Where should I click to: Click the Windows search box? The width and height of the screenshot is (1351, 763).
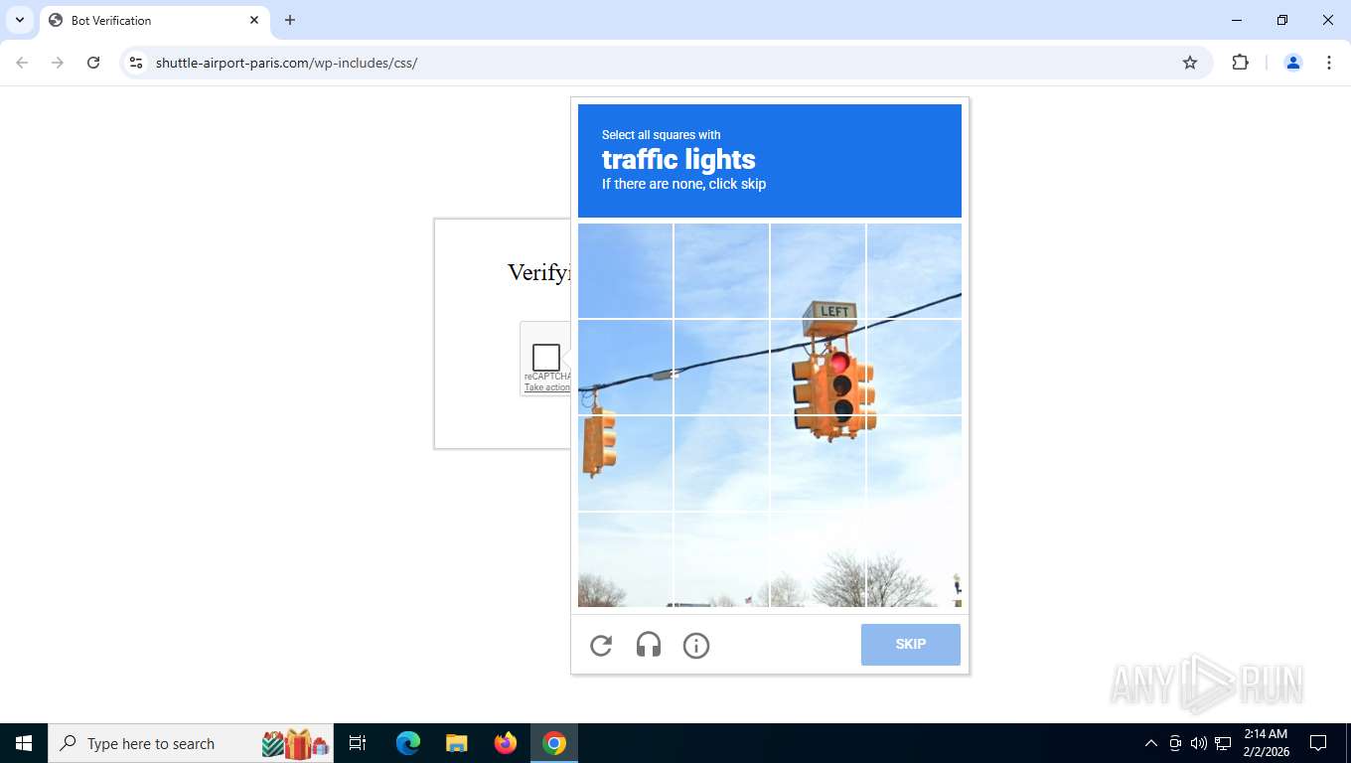191,743
